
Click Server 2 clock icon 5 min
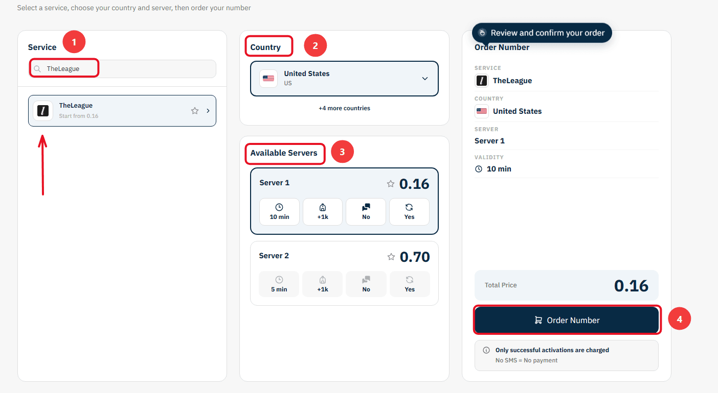click(279, 280)
